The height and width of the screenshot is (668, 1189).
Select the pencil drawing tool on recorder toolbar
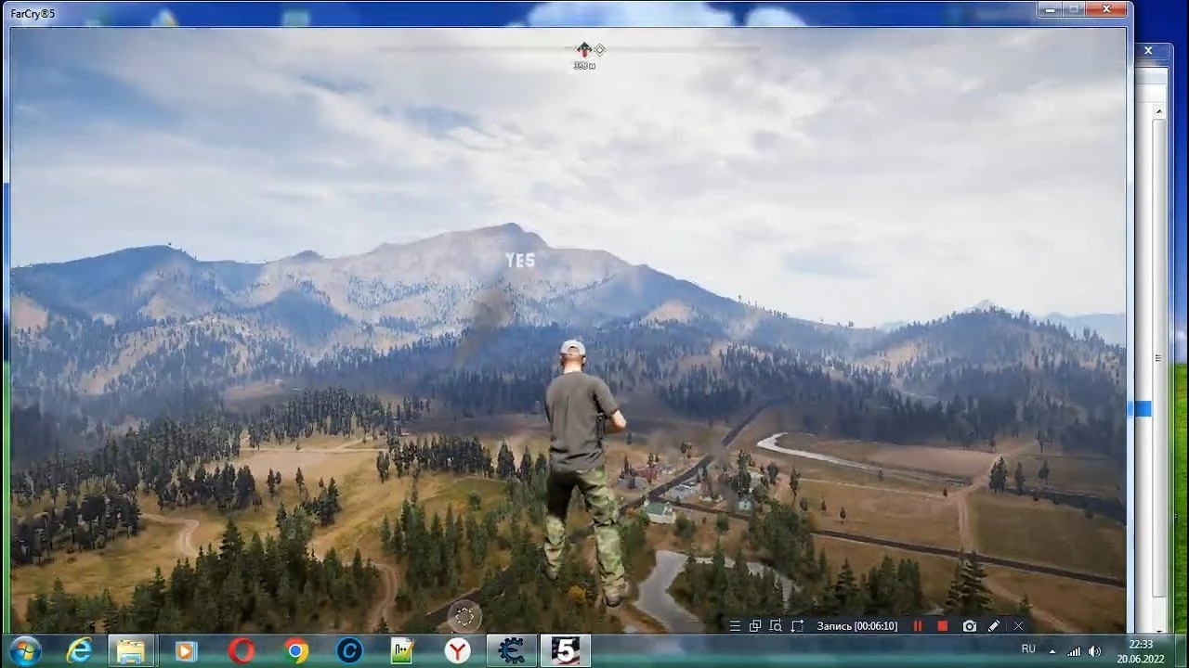pyautogui.click(x=994, y=625)
